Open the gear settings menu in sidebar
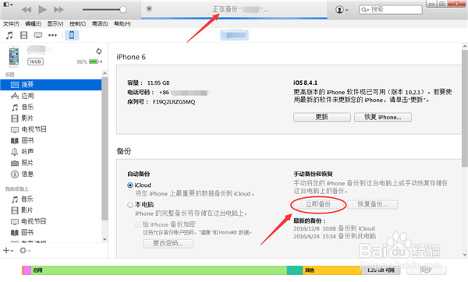Screen dimensions: 468x282 click(25, 250)
